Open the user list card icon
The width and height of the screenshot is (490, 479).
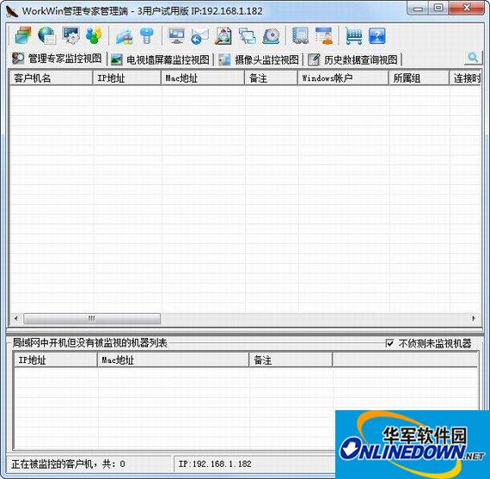click(x=324, y=35)
